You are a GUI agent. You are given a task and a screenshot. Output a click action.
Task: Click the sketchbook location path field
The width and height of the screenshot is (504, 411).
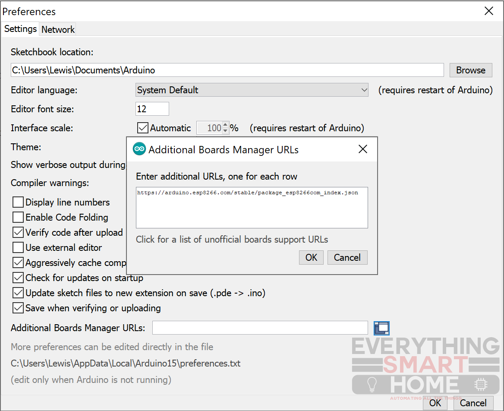click(x=227, y=70)
